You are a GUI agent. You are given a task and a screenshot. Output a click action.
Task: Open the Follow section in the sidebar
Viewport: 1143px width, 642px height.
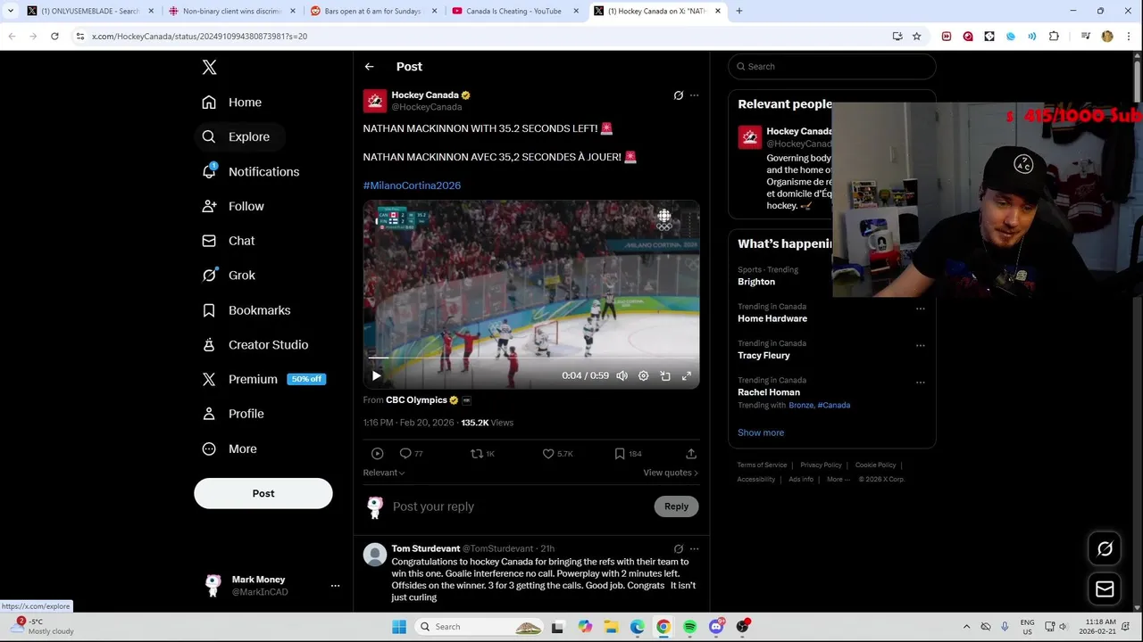point(233,206)
